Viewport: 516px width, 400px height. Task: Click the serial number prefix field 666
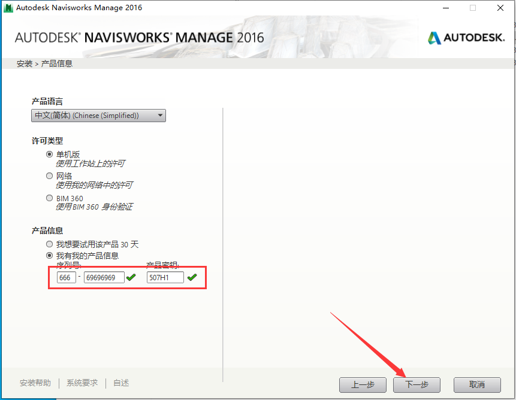pyautogui.click(x=66, y=277)
